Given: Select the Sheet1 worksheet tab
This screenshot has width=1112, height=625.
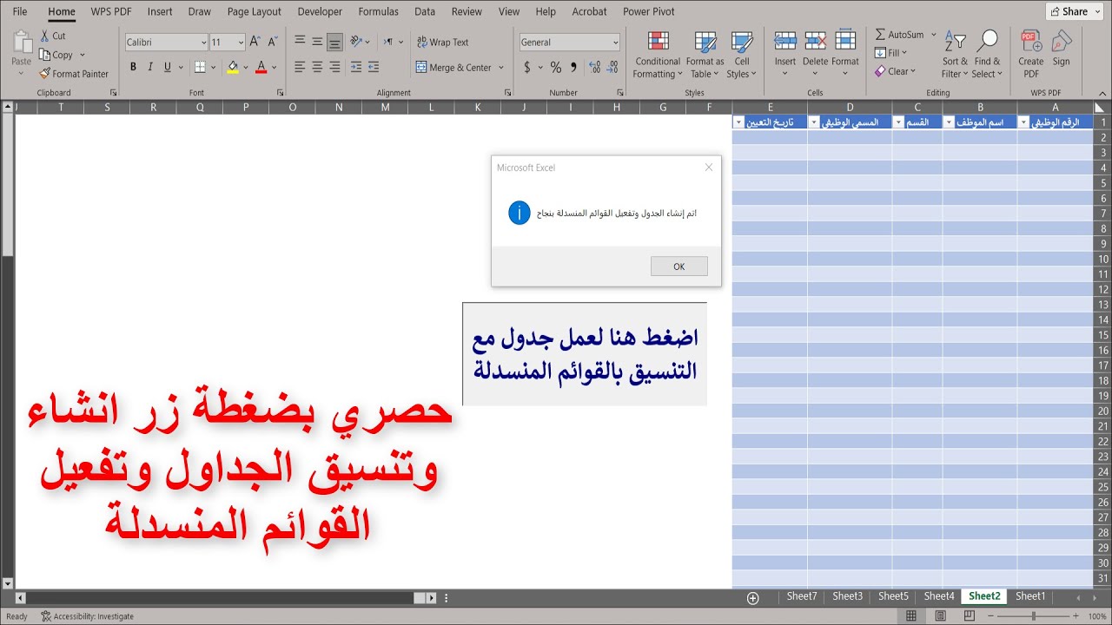Looking at the screenshot, I should click(1030, 596).
